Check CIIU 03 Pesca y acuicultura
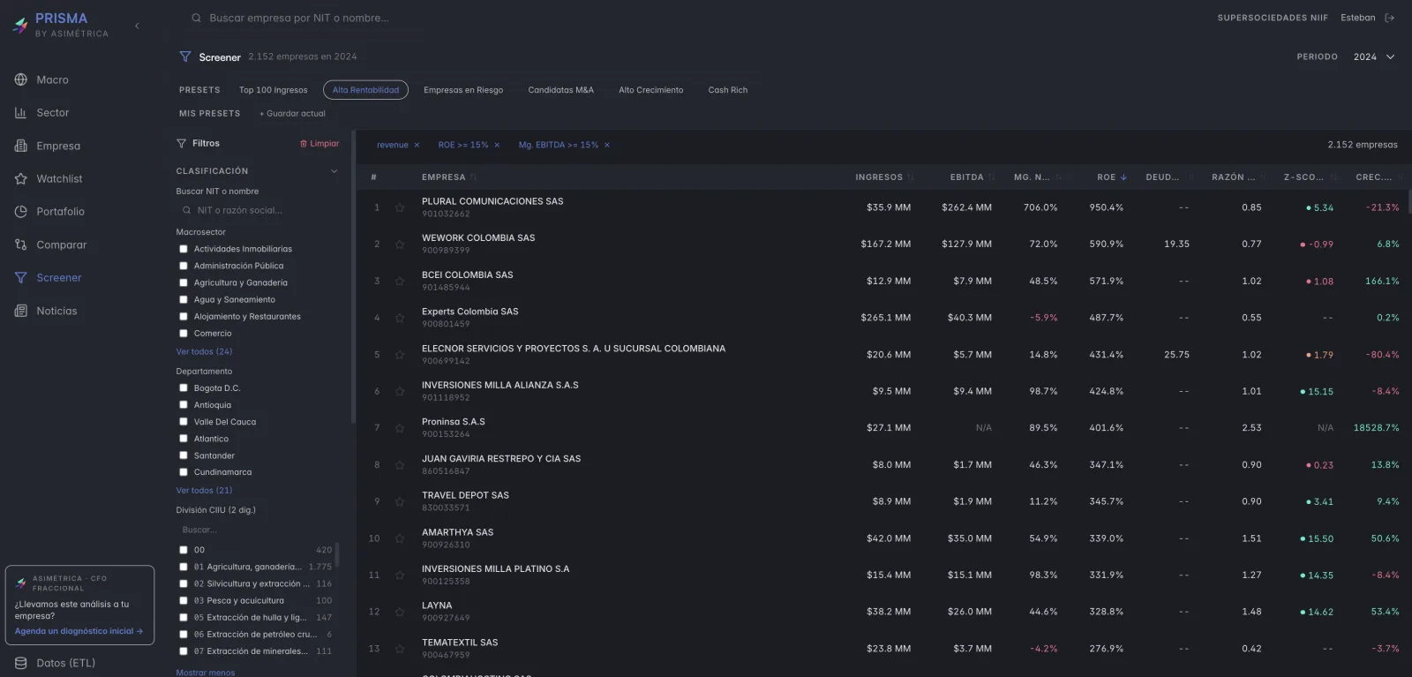This screenshot has height=677, width=1412. click(184, 601)
